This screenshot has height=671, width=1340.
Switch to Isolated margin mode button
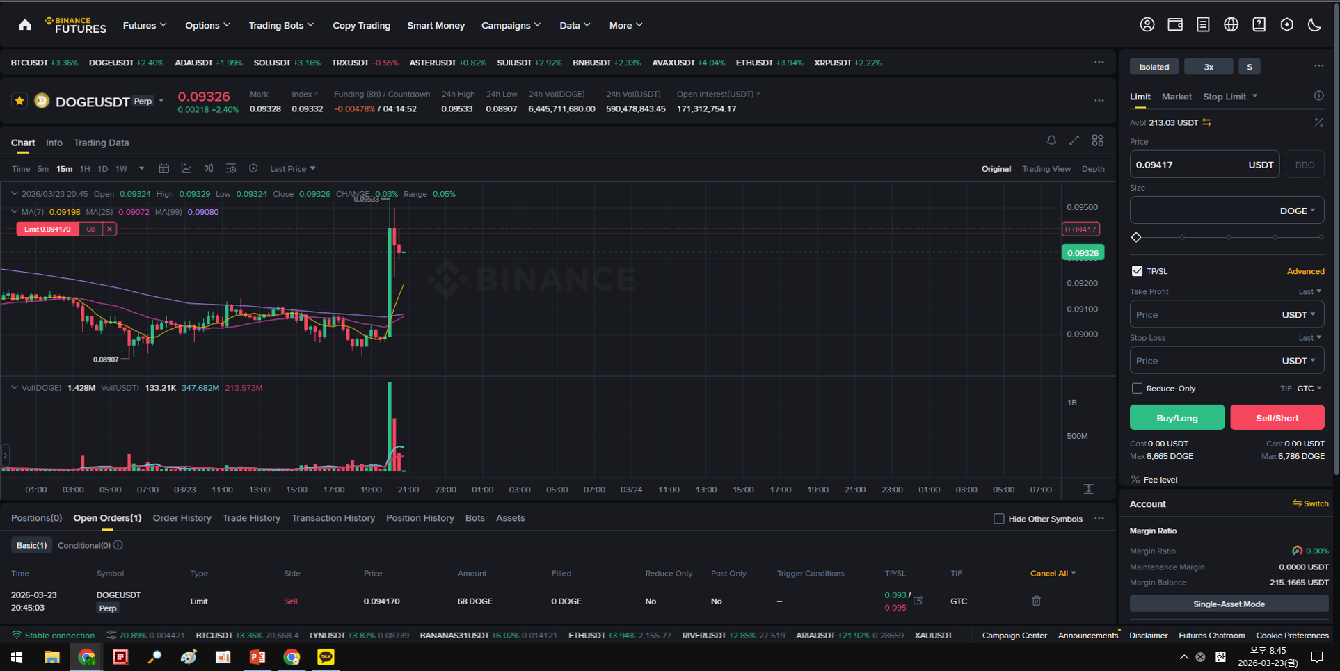(x=1154, y=67)
